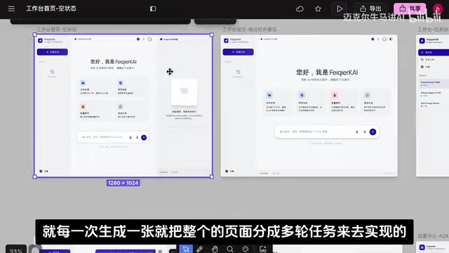Click the 1280 × 1024 size label
The height and width of the screenshot is (253, 449).
123,183
